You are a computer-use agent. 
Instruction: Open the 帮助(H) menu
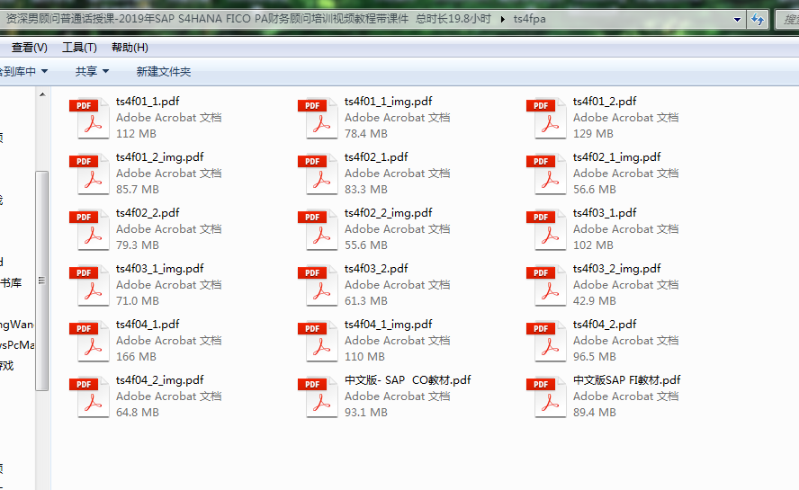tap(130, 47)
